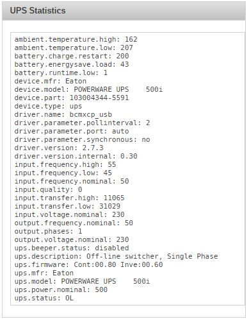The width and height of the screenshot is (249, 319).
Task: Click the driver.name: bcmxcp_usb line
Action: tap(63, 114)
